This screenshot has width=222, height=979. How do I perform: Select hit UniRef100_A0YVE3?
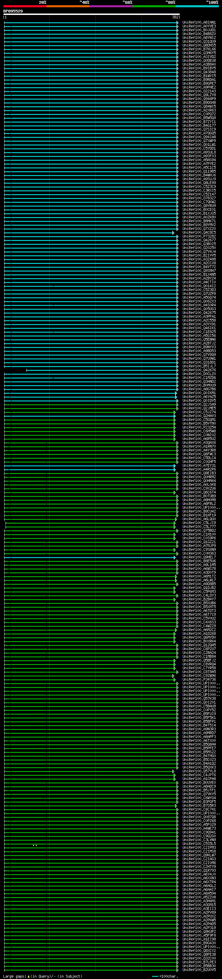[199, 26]
